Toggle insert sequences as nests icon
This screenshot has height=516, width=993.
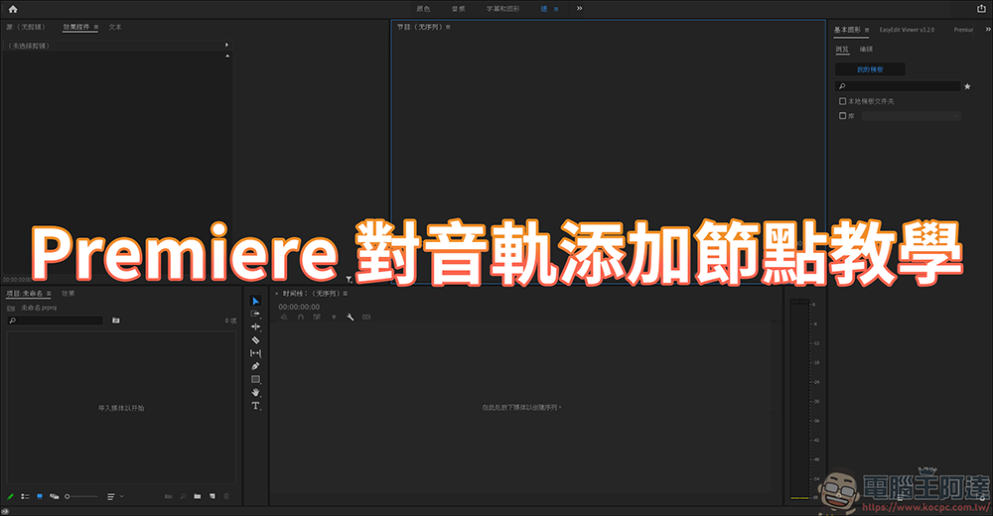click(284, 318)
